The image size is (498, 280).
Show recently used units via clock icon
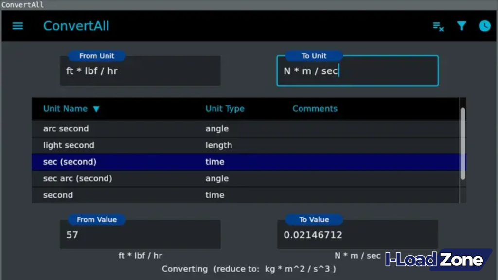485,26
